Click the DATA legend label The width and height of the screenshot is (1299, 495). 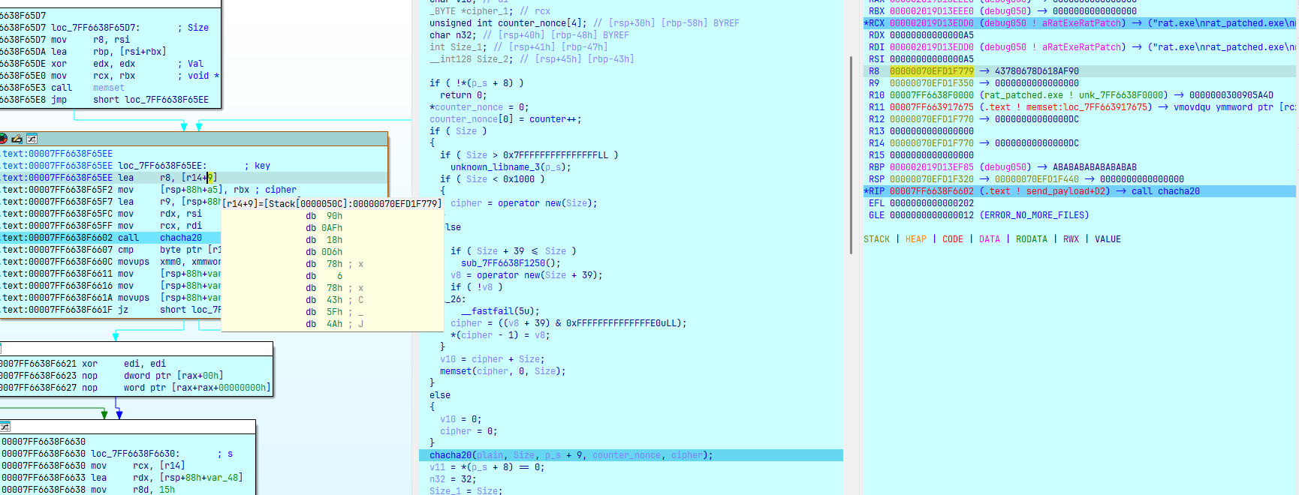[989, 239]
